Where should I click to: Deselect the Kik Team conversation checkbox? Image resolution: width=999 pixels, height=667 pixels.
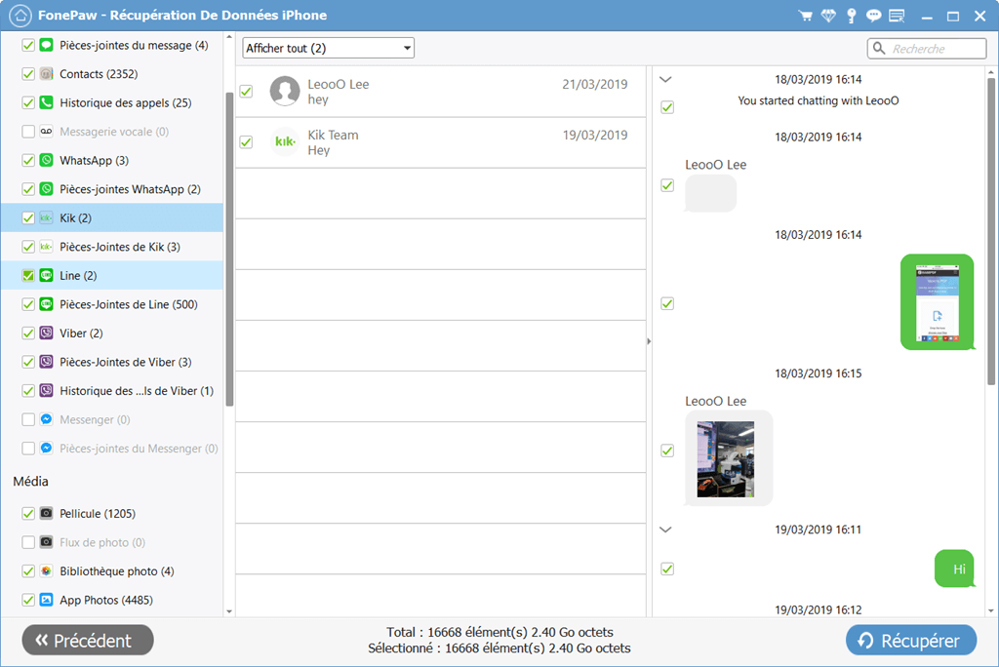click(246, 142)
